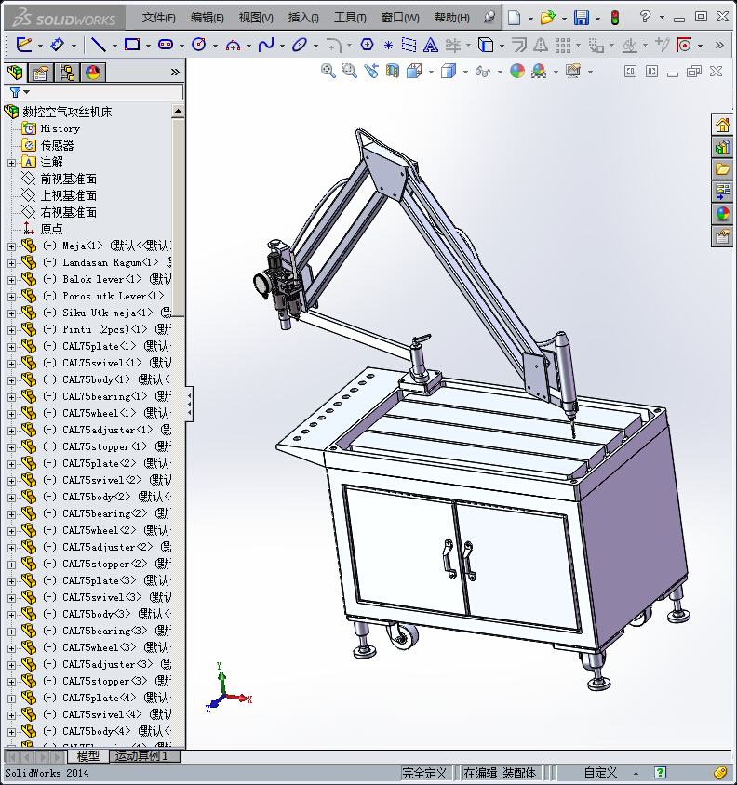
Task: Open the 文件(F) menu
Action: [158, 18]
